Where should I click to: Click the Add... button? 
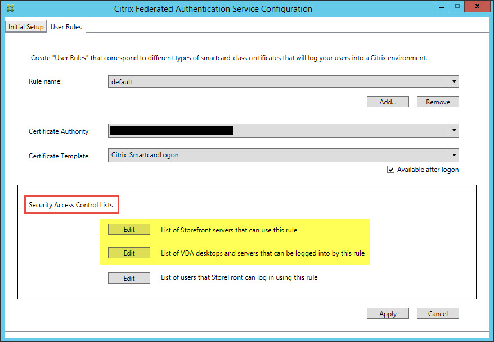coord(388,102)
